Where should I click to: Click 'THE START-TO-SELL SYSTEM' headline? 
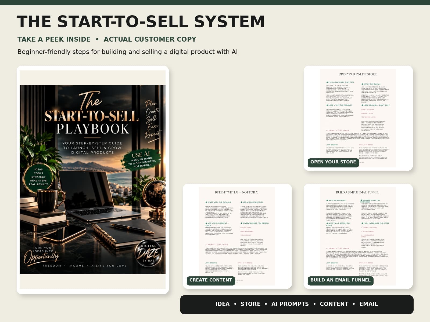[141, 21]
